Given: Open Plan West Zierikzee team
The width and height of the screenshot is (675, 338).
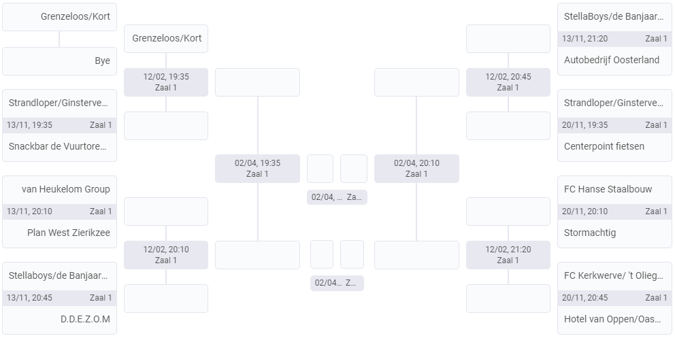Looking at the screenshot, I should (x=59, y=233).
